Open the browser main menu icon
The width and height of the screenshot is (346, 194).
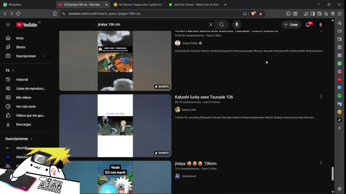(340, 13)
